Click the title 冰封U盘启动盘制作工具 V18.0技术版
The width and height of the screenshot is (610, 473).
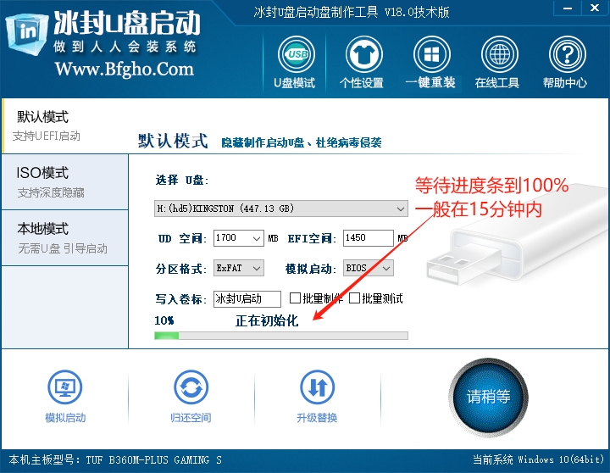352,13
